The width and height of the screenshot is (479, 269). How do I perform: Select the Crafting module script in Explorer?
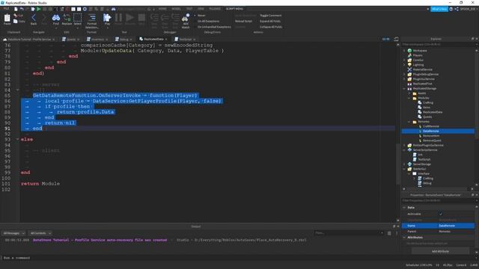[427, 103]
